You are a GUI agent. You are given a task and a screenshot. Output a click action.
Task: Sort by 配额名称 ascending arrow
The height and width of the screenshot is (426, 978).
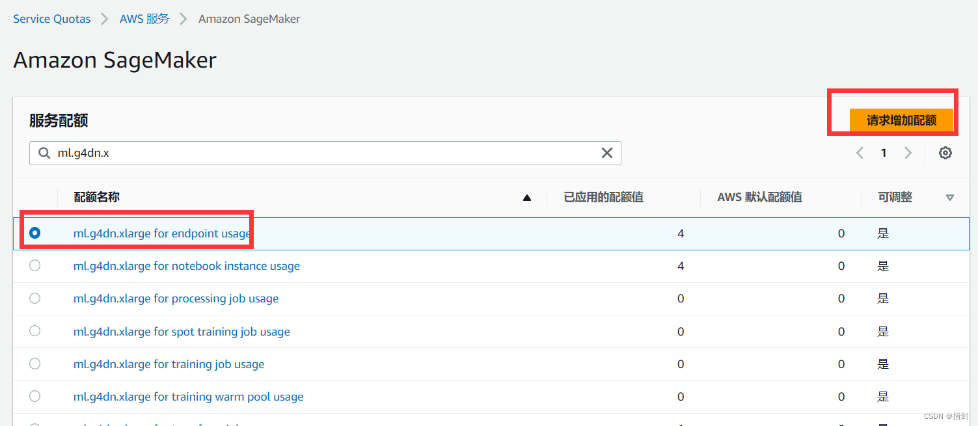[527, 198]
